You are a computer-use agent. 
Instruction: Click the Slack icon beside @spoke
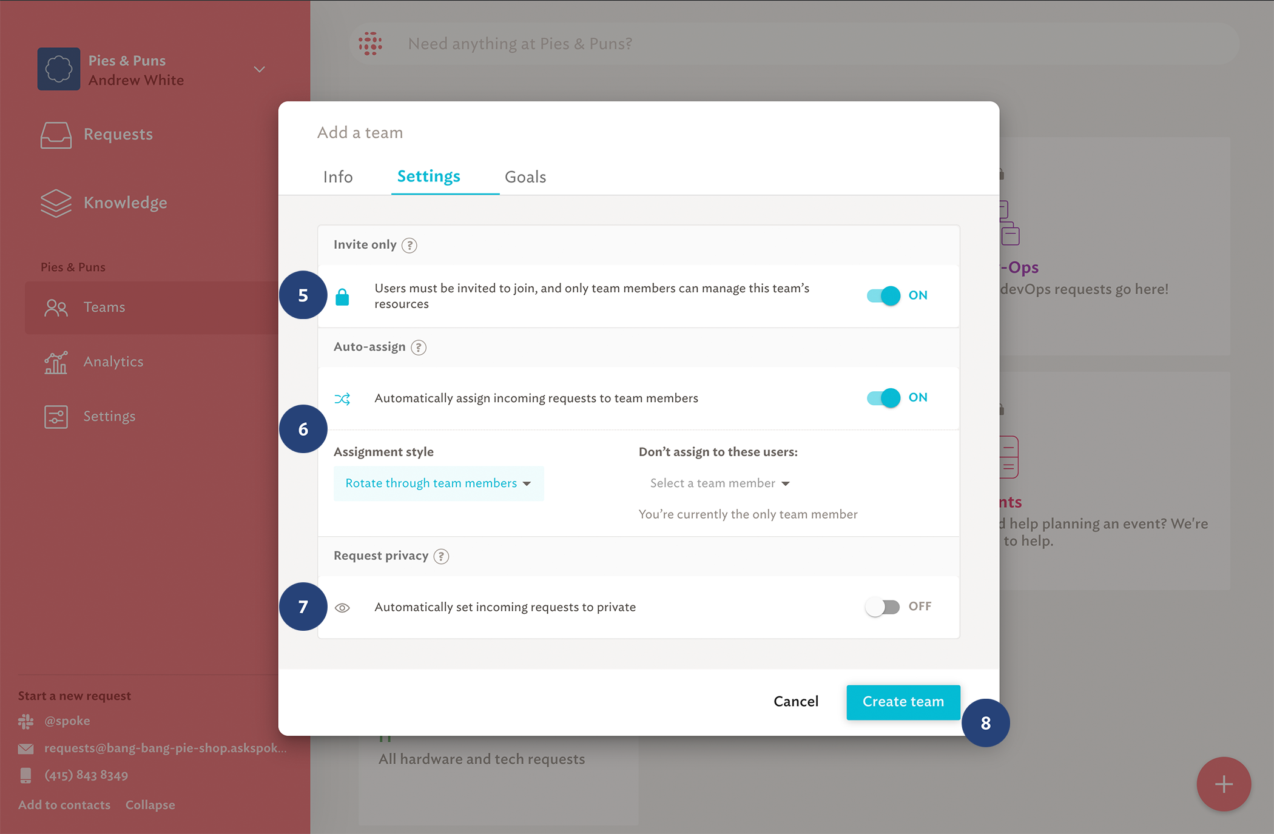(25, 721)
